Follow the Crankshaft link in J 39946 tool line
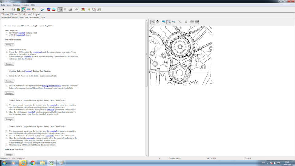295x166 pixels. coord(21,35)
